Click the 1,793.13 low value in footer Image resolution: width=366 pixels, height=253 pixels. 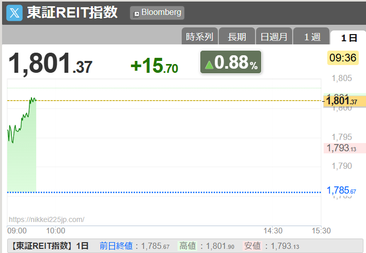(x=285, y=246)
